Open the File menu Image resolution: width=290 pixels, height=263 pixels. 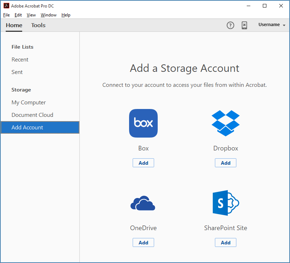pyautogui.click(x=6, y=15)
